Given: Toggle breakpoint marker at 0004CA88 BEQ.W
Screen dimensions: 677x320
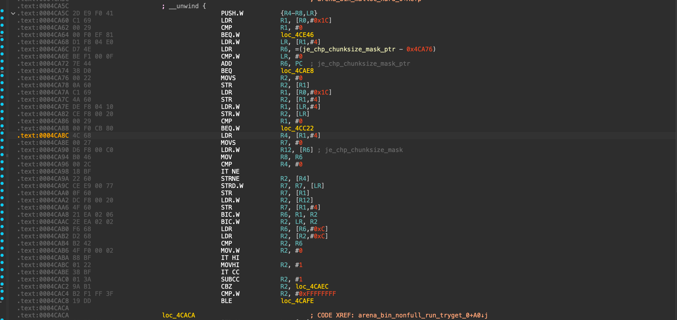Looking at the screenshot, I should (2, 126).
